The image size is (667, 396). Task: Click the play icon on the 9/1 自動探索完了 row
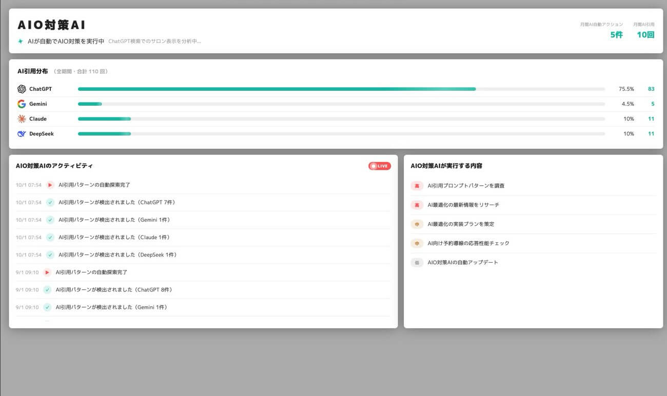tap(47, 272)
